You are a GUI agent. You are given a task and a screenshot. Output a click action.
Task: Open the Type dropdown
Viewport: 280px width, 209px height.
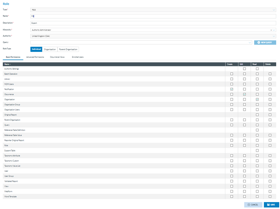[274, 10]
